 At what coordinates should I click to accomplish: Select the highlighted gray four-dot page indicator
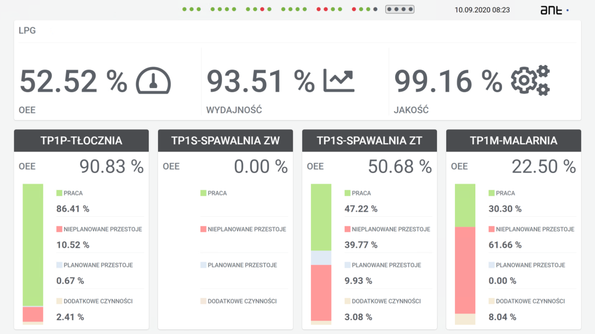pyautogui.click(x=400, y=9)
